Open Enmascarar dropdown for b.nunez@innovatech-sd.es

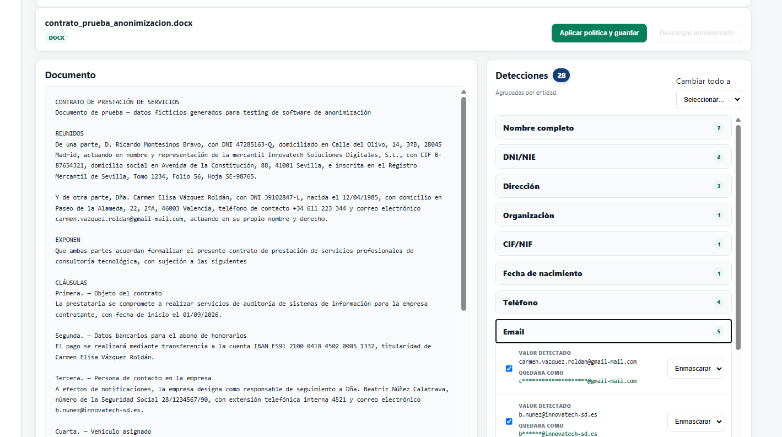click(695, 422)
